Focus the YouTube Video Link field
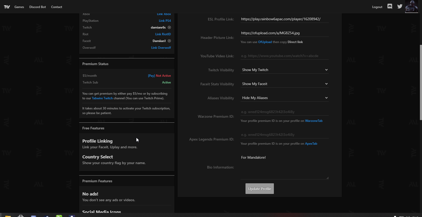This screenshot has height=217, width=422. coord(284,56)
